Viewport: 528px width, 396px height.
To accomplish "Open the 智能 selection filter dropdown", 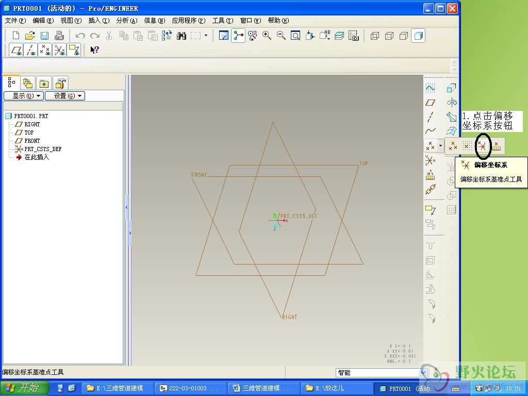I will pyautogui.click(x=423, y=372).
